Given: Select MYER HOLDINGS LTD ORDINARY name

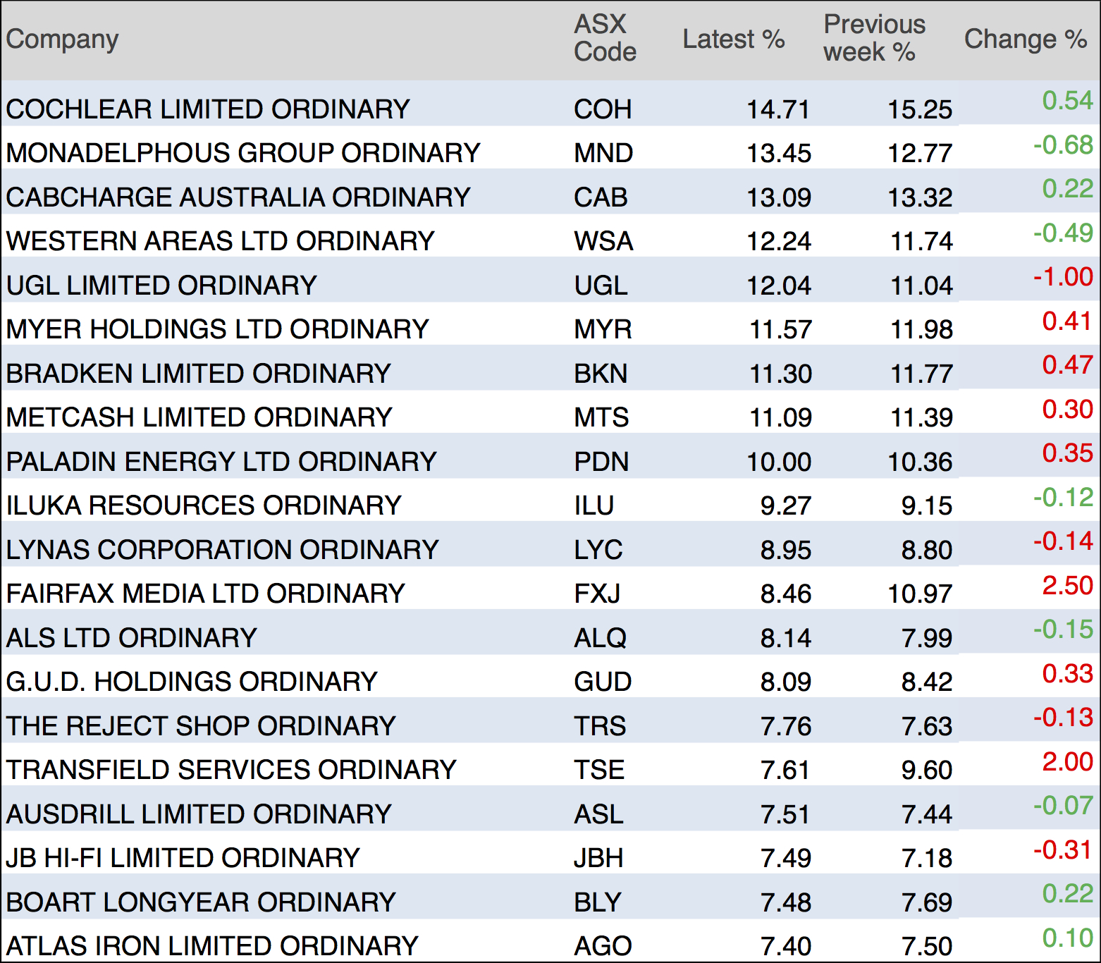Looking at the screenshot, I should click(x=217, y=329).
